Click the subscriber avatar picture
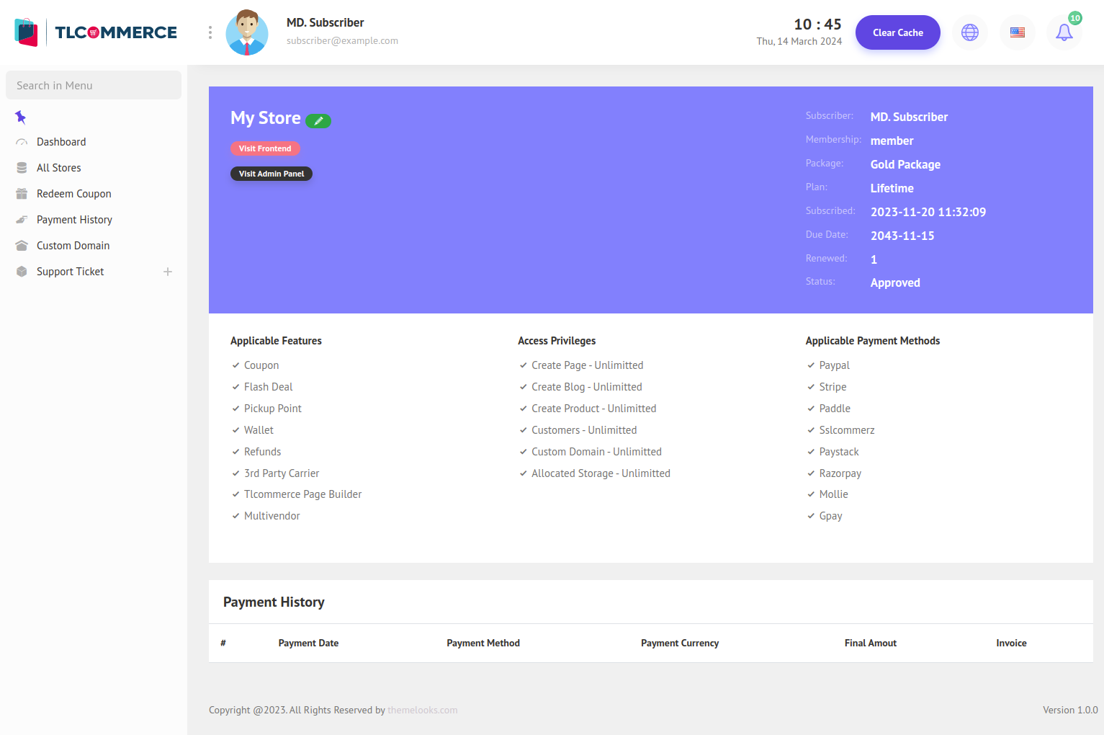Image resolution: width=1104 pixels, height=735 pixels. tap(247, 32)
